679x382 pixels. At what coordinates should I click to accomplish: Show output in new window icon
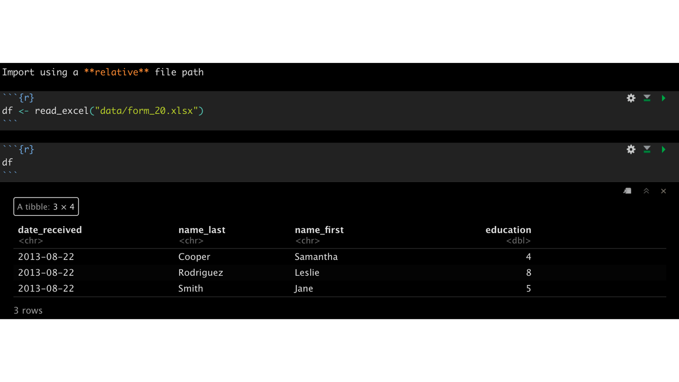point(627,191)
